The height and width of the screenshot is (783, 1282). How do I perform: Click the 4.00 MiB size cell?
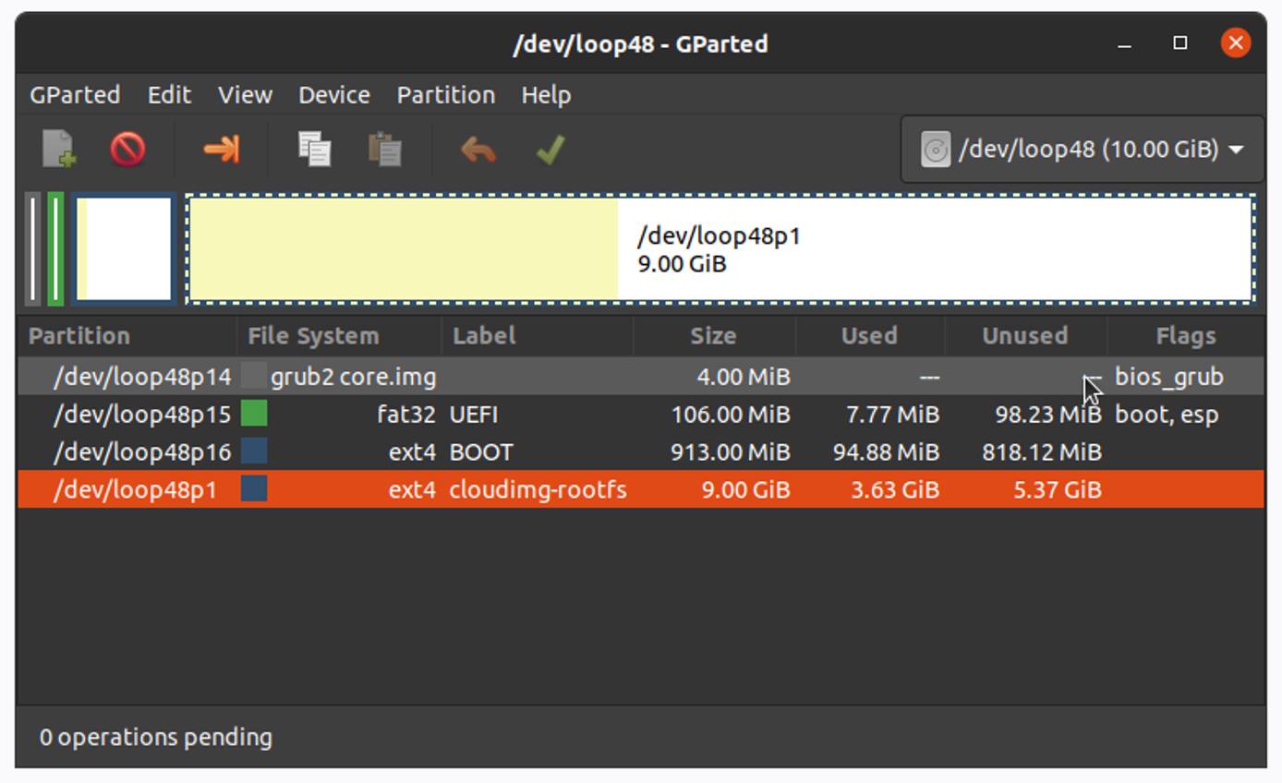tap(744, 377)
